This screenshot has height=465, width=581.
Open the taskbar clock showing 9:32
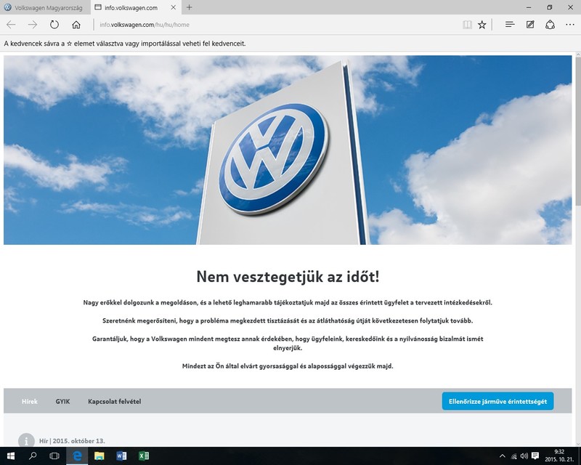click(x=559, y=456)
